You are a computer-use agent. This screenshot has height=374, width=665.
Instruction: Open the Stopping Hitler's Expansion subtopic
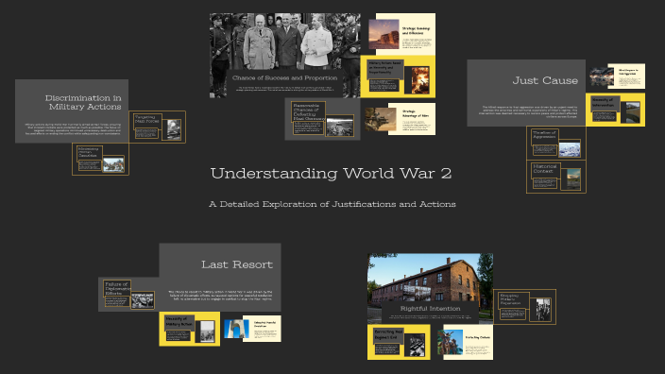(524, 307)
